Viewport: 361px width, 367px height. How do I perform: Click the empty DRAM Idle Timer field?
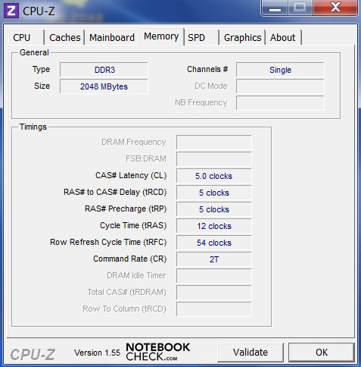214,276
